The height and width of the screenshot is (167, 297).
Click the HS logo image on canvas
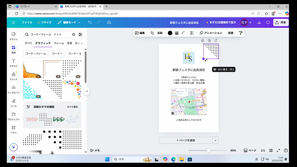tap(189, 58)
